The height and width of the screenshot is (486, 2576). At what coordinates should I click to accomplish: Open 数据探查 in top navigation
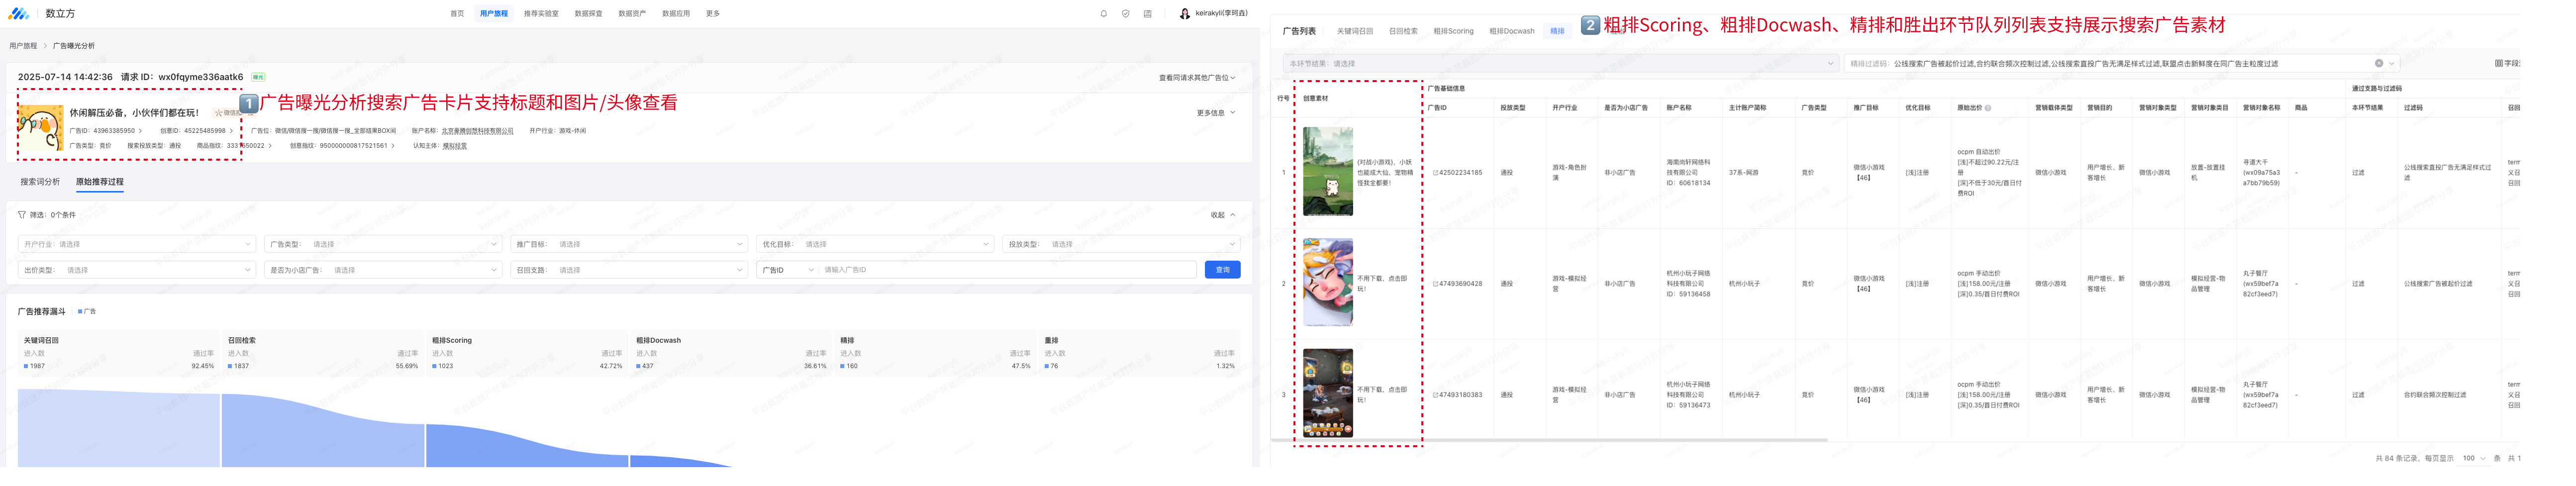tap(588, 14)
